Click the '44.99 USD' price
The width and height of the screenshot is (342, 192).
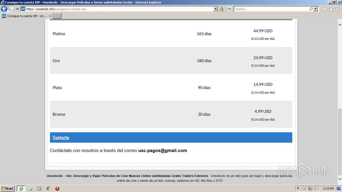[263, 31]
